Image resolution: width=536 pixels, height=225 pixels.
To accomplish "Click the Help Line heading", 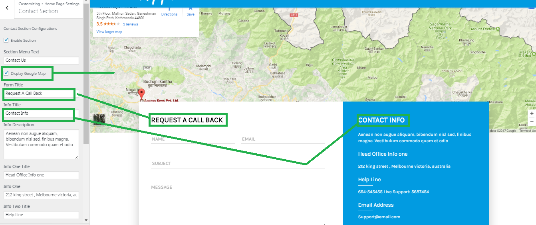I will [369, 180].
